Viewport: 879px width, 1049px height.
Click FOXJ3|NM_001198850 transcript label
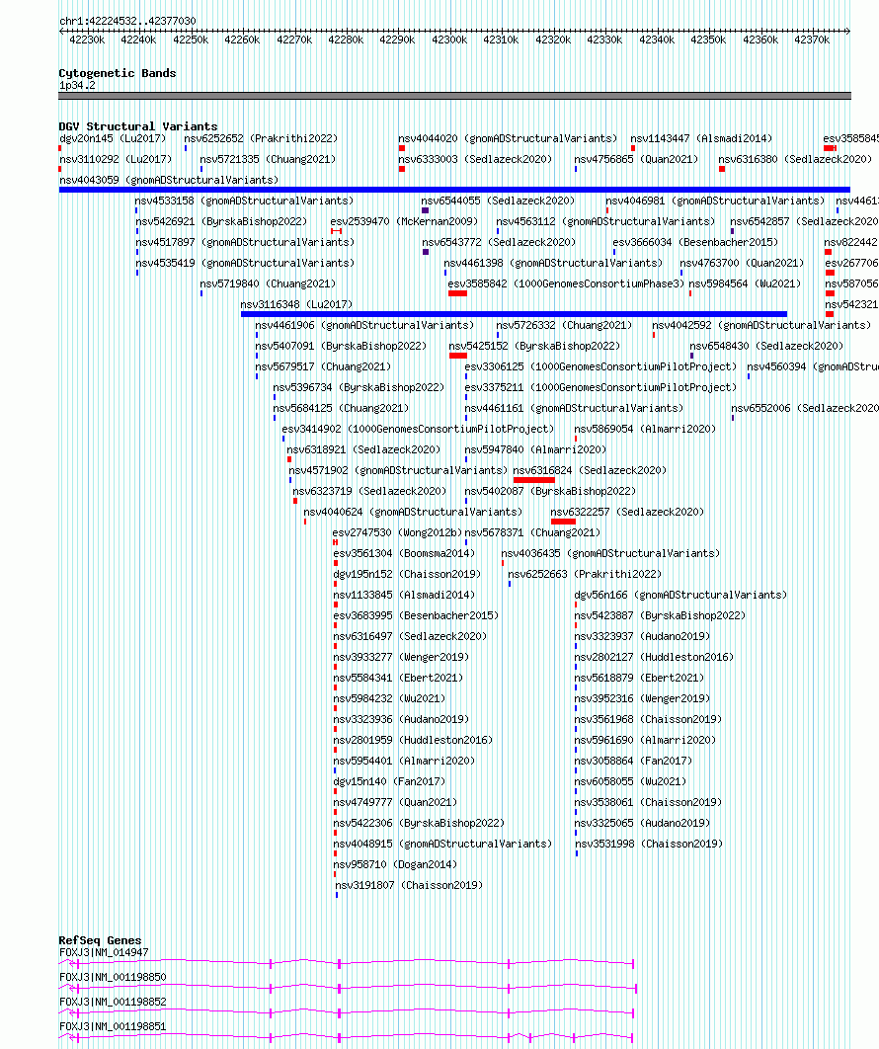click(x=113, y=978)
